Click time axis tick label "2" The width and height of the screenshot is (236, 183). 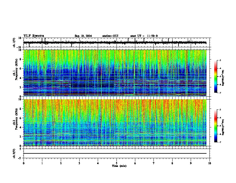[61, 163]
